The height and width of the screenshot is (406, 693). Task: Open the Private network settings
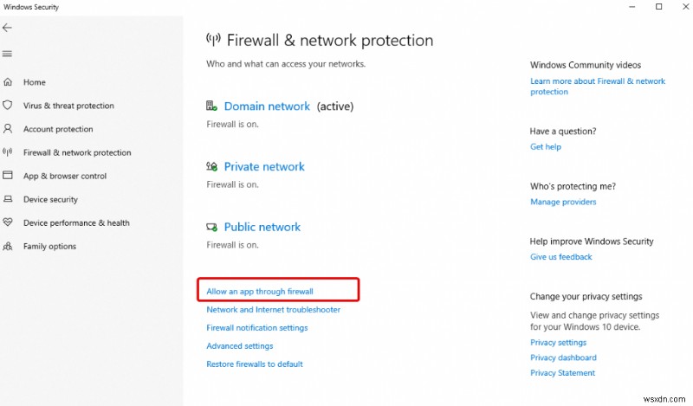point(264,167)
